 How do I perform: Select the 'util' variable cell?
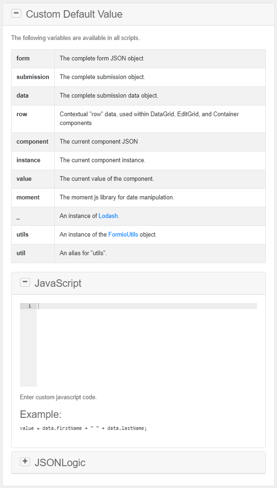[33, 253]
